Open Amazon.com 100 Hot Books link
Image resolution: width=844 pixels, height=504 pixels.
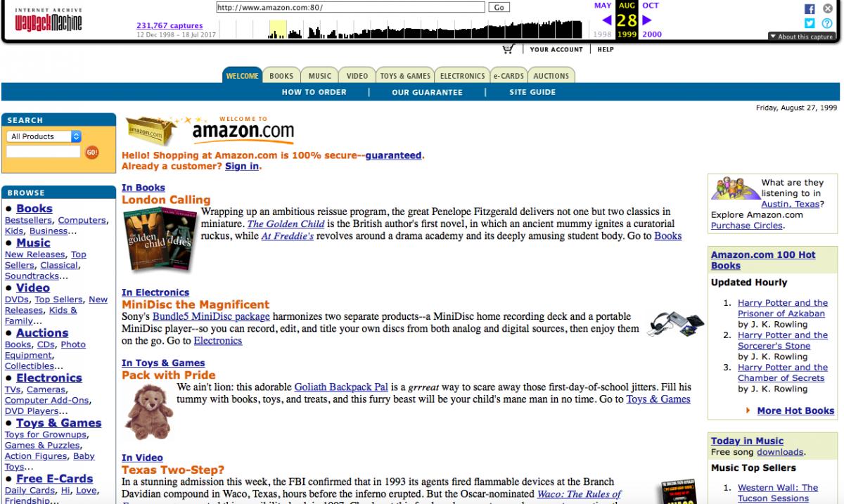click(763, 260)
